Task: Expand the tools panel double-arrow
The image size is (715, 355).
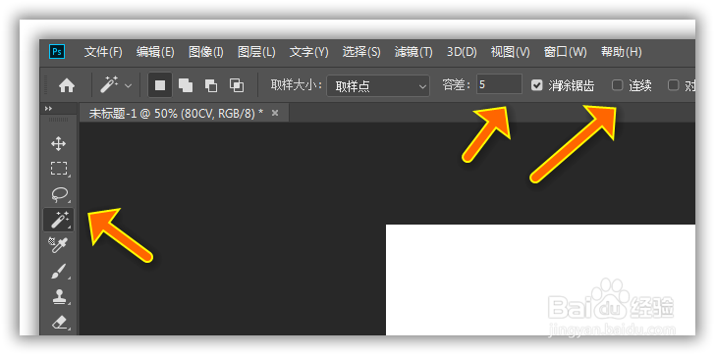Action: [49, 108]
